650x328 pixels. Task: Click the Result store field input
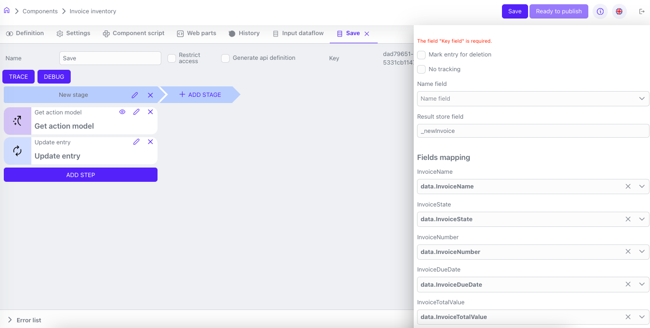tap(532, 131)
